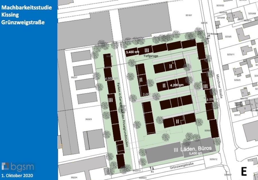Click the "Läden, Büros" building label
This screenshot has width=258, height=180.
(196, 148)
